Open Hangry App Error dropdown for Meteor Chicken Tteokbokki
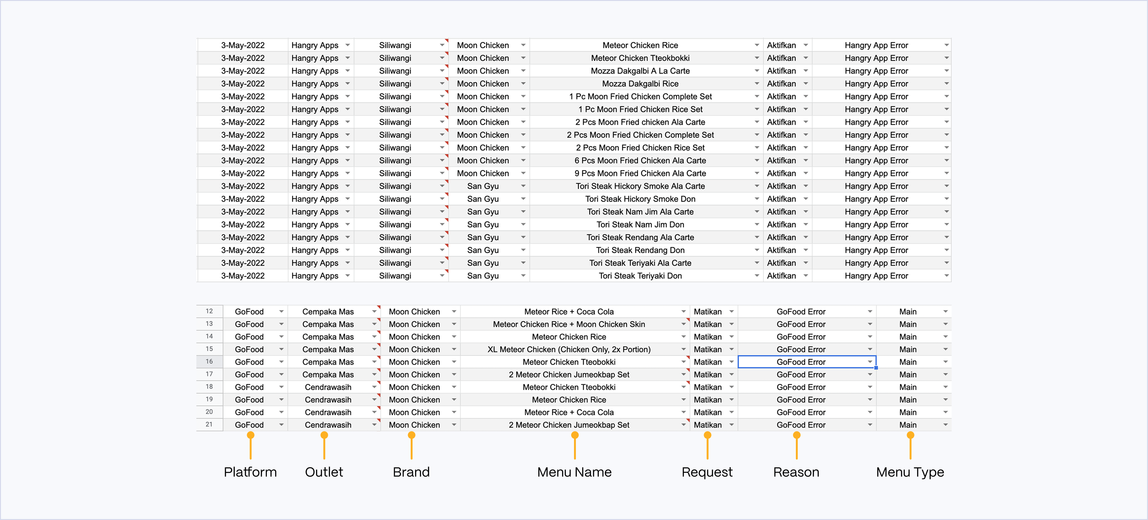 point(946,58)
